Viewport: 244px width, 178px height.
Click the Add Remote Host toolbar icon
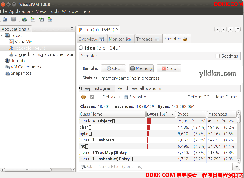click(x=24, y=19)
